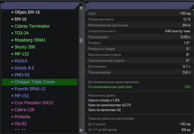
Task: Click the Урон stat row
Action: (140, 13)
